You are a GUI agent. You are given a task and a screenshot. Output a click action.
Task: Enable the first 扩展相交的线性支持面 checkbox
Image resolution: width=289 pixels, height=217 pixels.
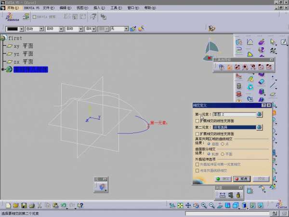coord(197,121)
